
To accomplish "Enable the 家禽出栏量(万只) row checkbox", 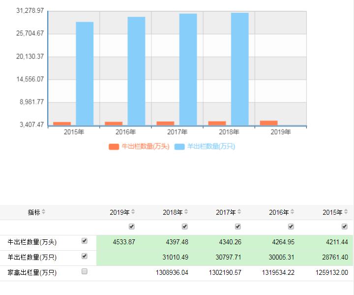I will tap(84, 271).
